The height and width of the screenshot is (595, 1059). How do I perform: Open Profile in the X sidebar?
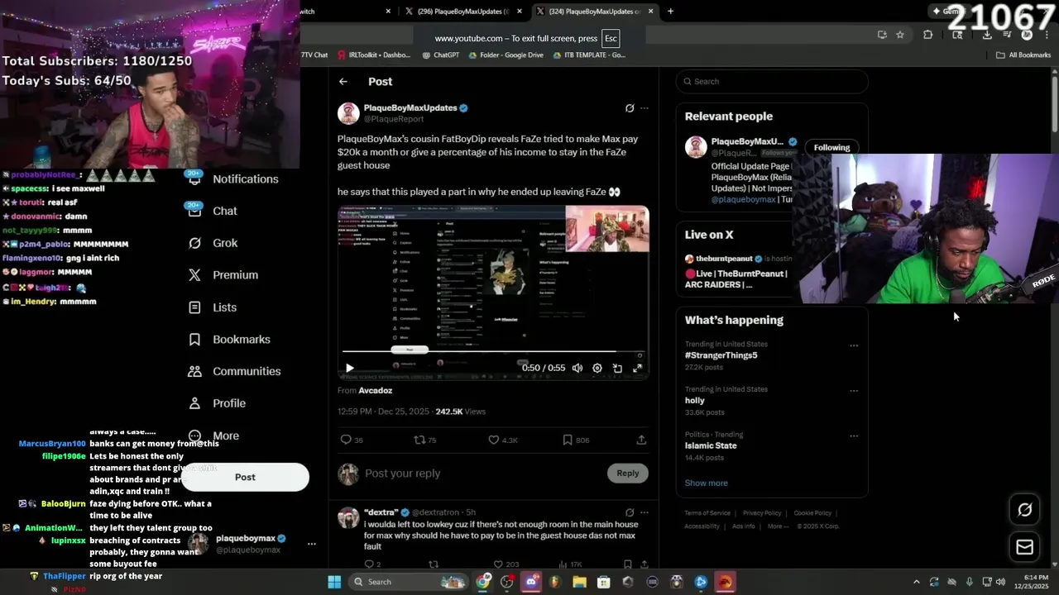pyautogui.click(x=218, y=403)
